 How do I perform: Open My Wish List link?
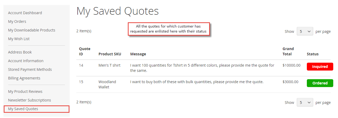[x=19, y=39]
